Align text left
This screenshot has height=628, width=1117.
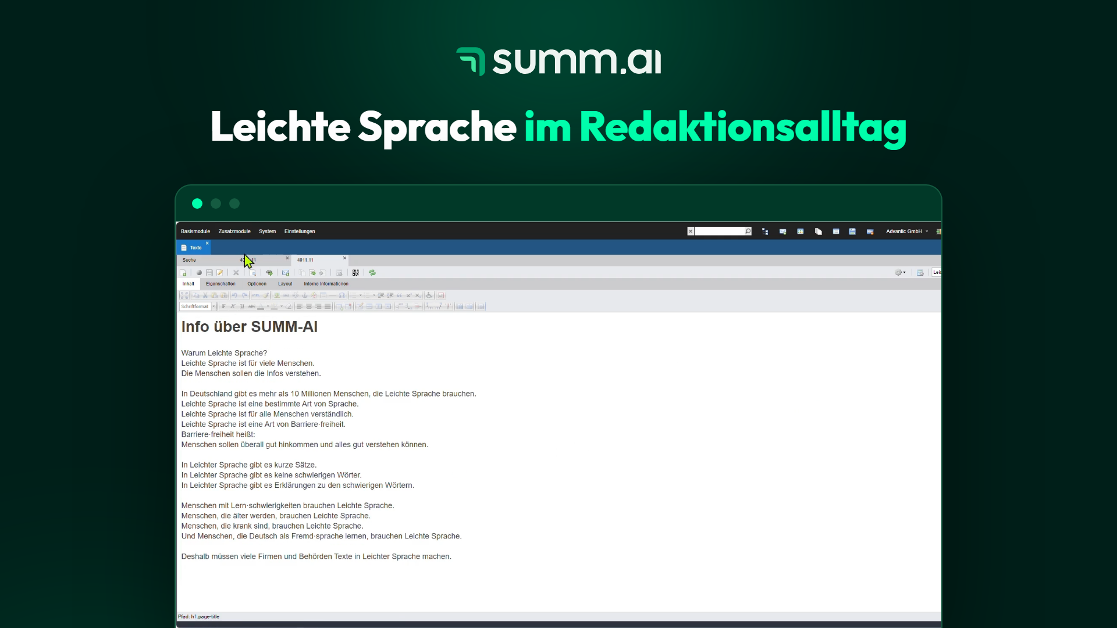(300, 306)
